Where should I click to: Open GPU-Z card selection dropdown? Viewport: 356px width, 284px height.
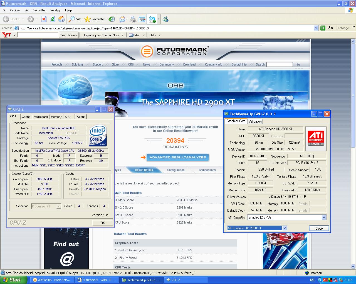point(285,228)
